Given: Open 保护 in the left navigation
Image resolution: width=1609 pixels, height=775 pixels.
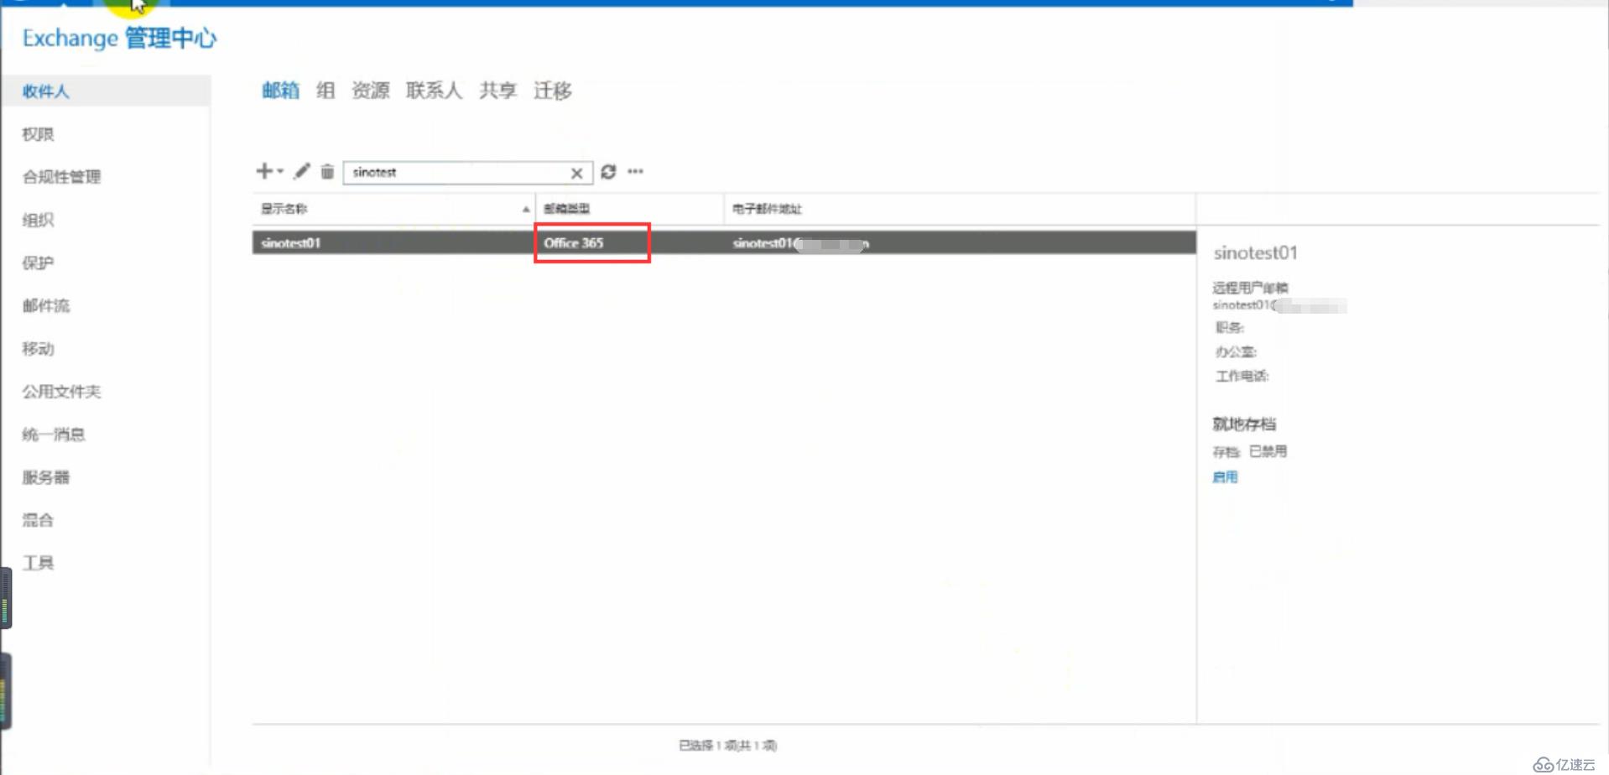Looking at the screenshot, I should tap(38, 263).
